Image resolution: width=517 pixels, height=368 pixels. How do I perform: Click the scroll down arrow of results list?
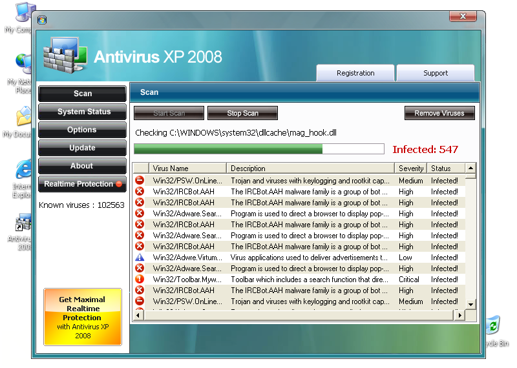point(471,305)
